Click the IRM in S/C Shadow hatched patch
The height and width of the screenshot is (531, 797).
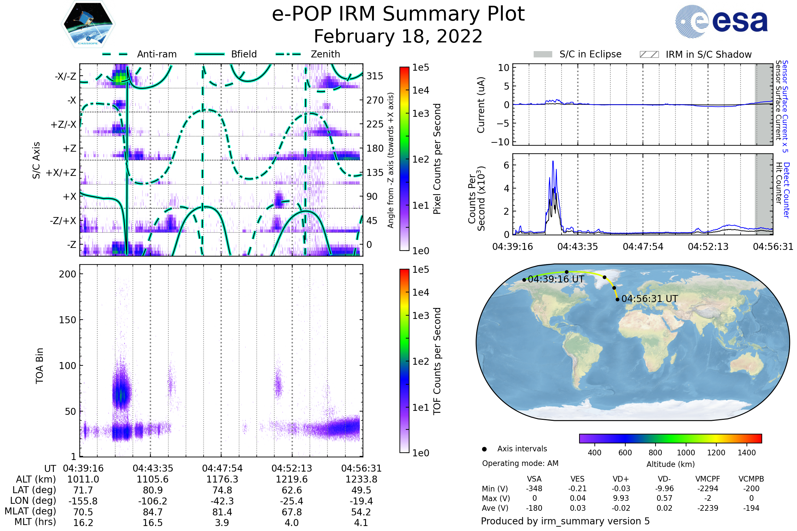[x=649, y=54]
